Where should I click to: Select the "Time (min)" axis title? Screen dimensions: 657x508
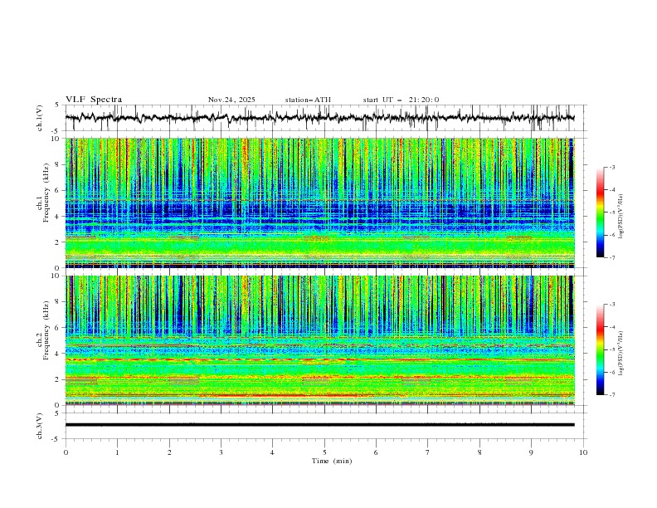tap(332, 461)
